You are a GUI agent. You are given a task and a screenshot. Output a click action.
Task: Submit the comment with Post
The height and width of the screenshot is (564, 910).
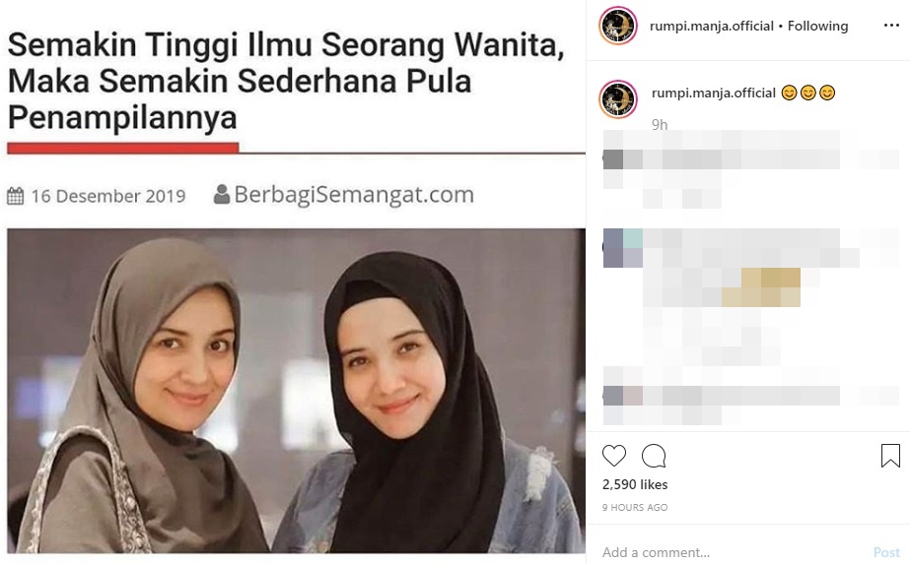886,552
